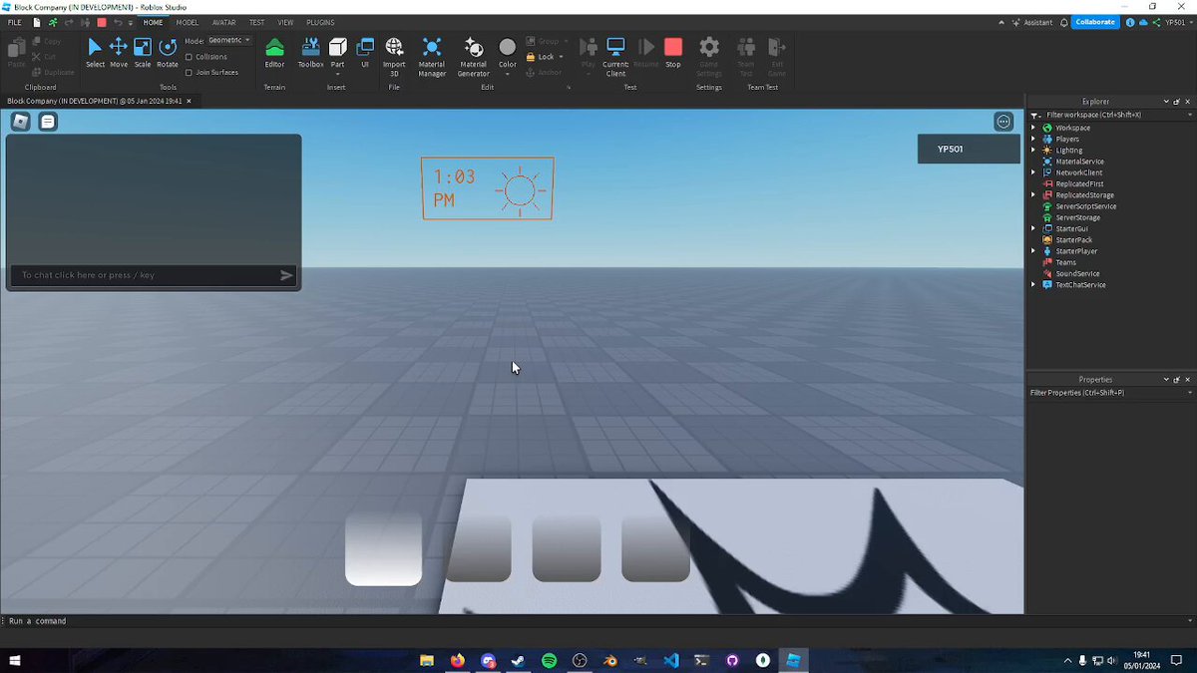Click the 1:03 PM clock widget
1197x673 pixels.
(x=488, y=188)
